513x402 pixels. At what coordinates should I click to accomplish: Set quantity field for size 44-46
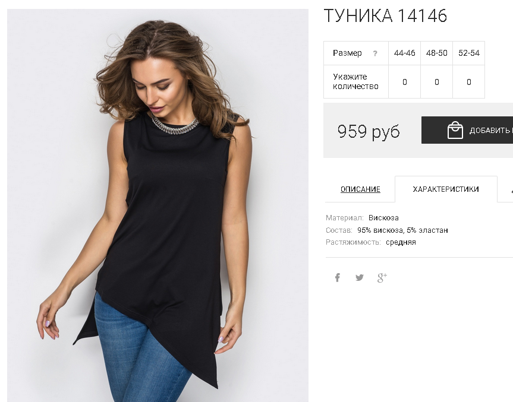point(404,82)
